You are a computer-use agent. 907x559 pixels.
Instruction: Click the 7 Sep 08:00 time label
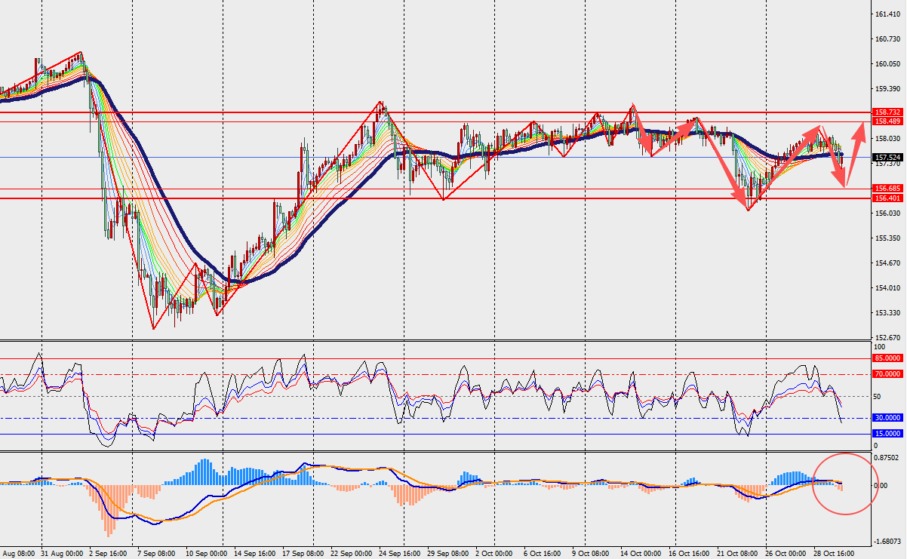tap(155, 553)
